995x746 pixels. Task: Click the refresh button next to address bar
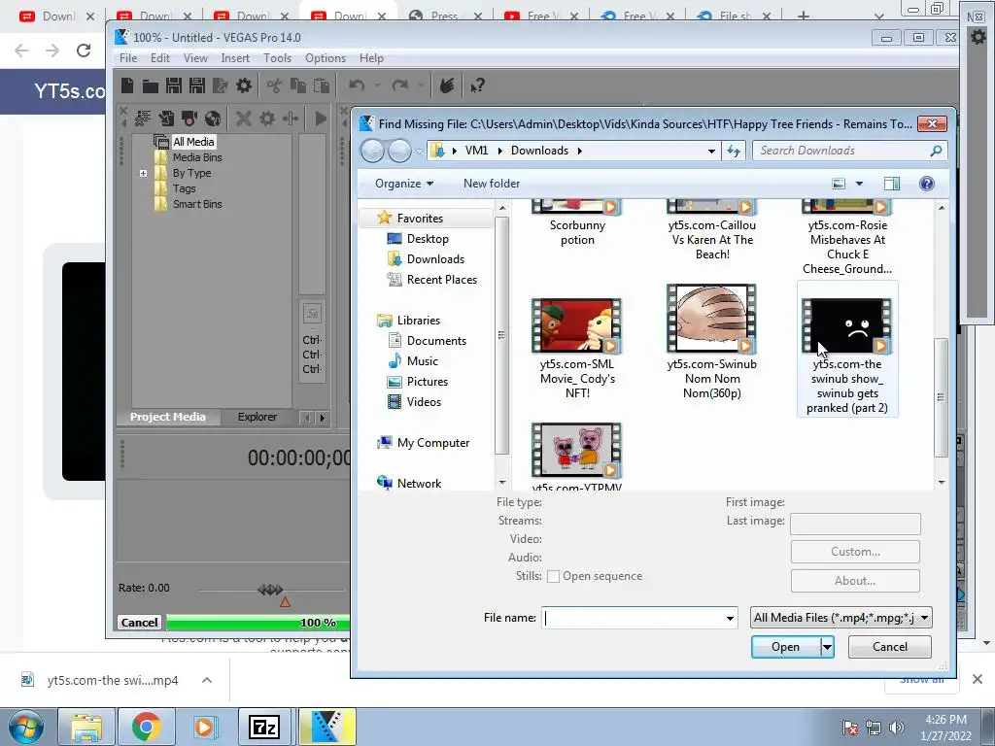[734, 151]
